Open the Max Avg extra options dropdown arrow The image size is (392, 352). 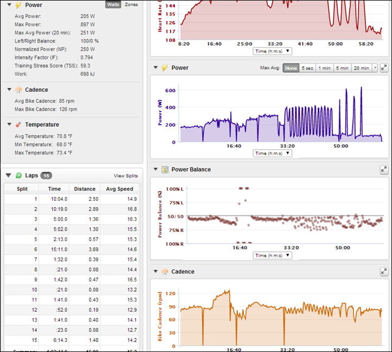point(375,68)
